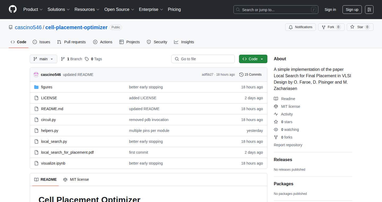Open the GitHub home logo
The height and width of the screenshot is (202, 382).
click(x=13, y=9)
